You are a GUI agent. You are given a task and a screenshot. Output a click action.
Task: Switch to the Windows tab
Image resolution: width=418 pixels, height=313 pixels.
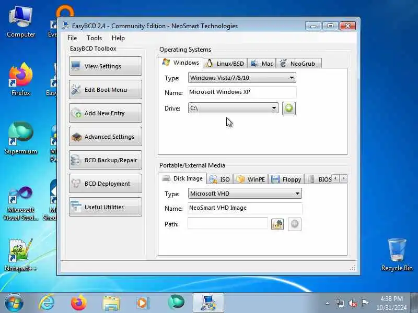(180, 63)
